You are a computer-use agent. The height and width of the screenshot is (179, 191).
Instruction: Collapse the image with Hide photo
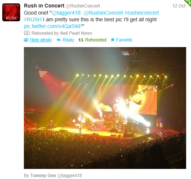click(41, 40)
